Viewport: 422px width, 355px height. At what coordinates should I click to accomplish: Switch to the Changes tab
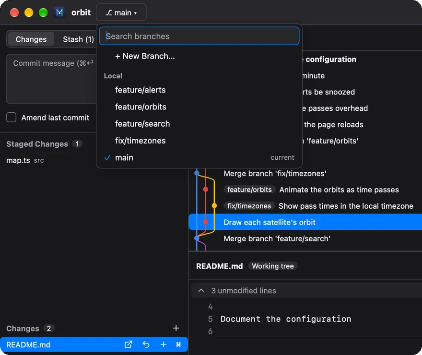click(31, 39)
